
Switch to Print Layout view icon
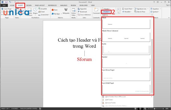click(x=140, y=109)
